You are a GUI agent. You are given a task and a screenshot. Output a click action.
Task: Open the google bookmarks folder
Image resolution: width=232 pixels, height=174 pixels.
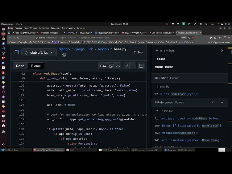23,42
